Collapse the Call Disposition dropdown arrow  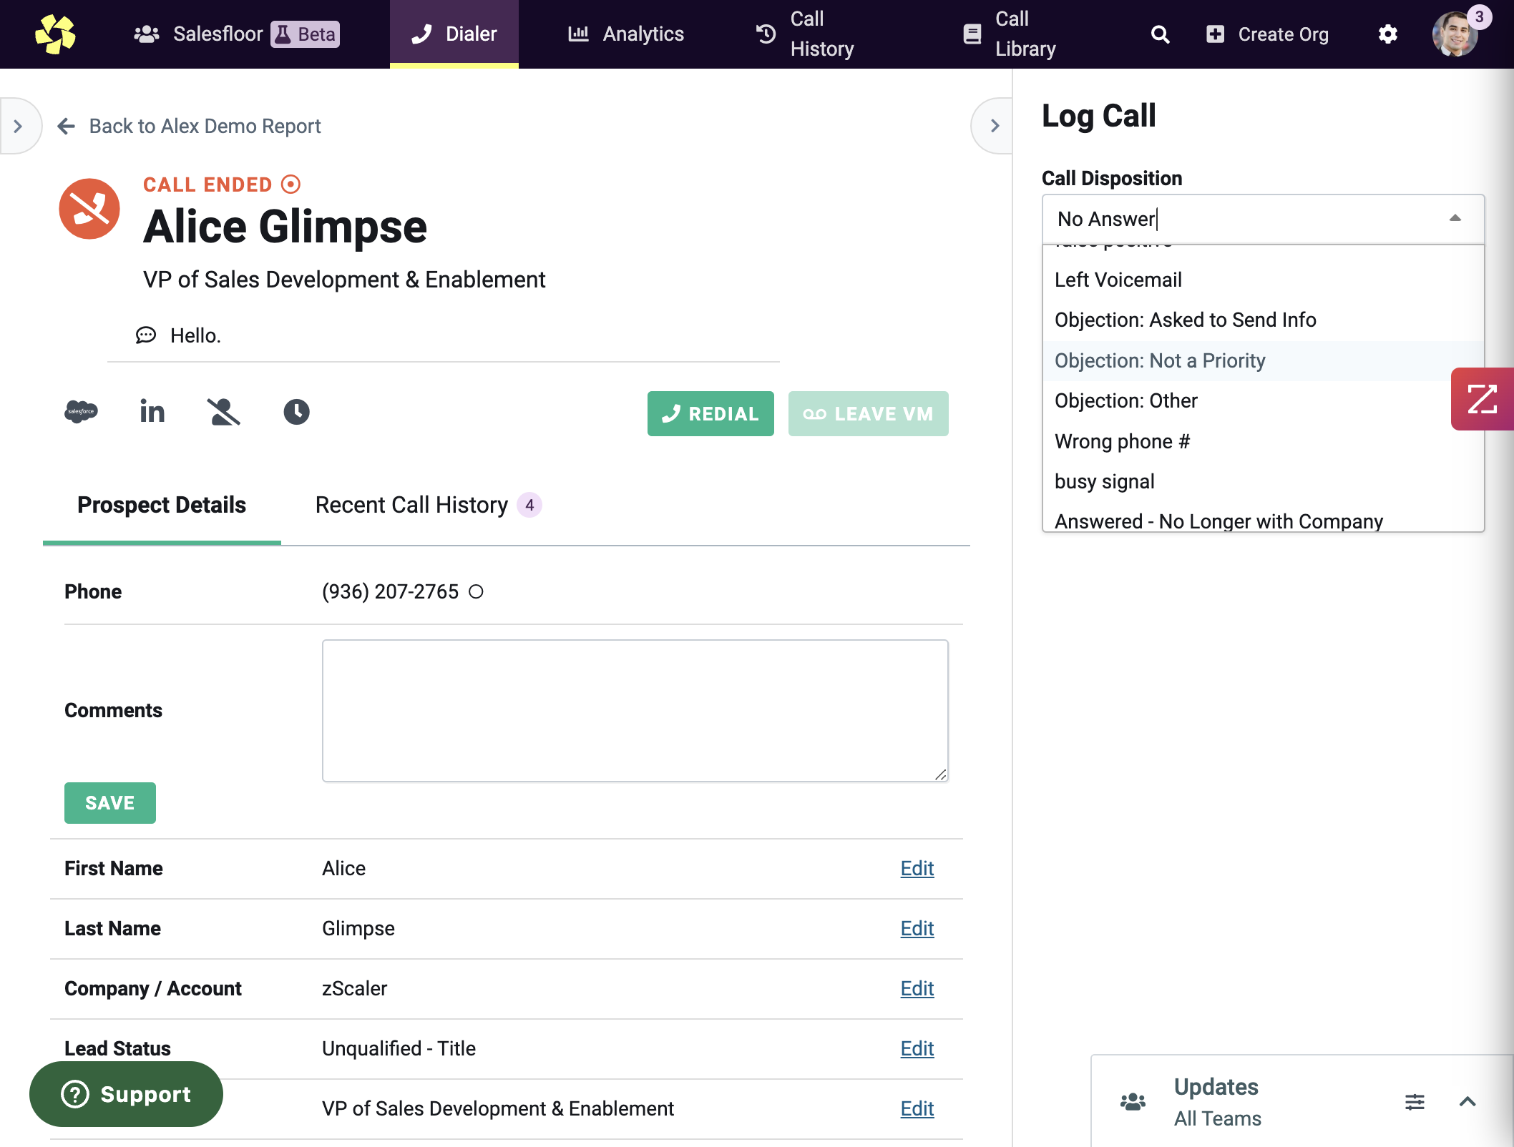[1455, 218]
